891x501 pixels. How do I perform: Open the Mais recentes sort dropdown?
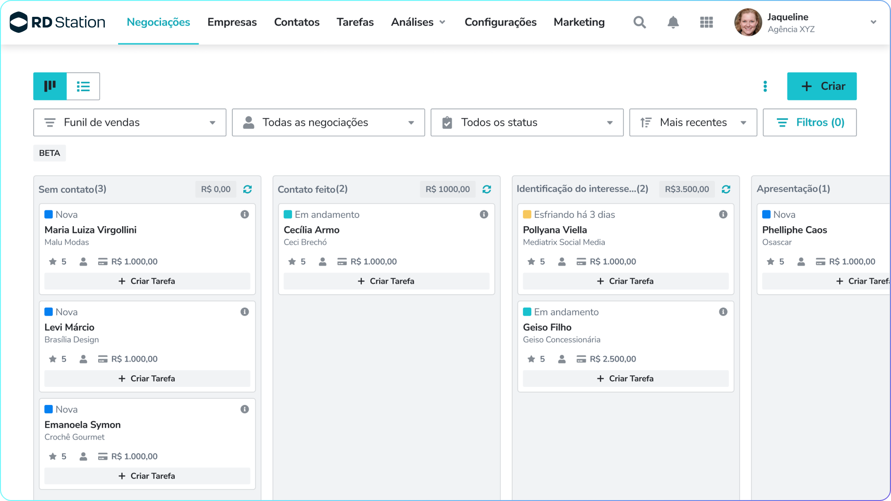(x=693, y=123)
